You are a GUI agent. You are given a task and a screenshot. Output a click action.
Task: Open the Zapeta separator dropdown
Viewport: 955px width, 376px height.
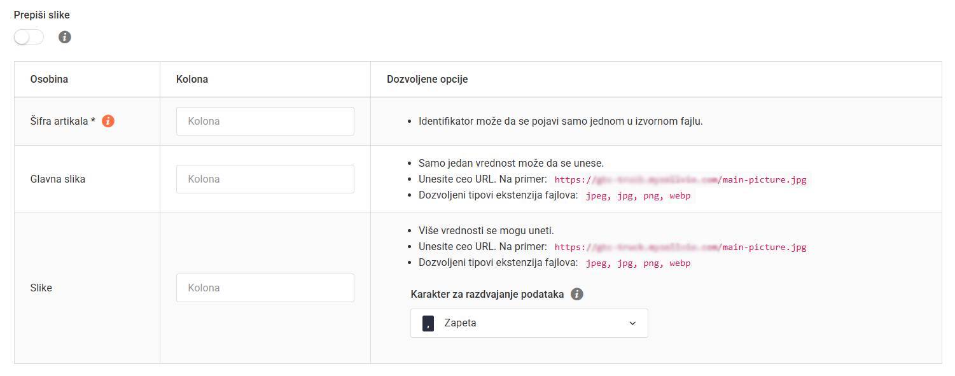(529, 323)
